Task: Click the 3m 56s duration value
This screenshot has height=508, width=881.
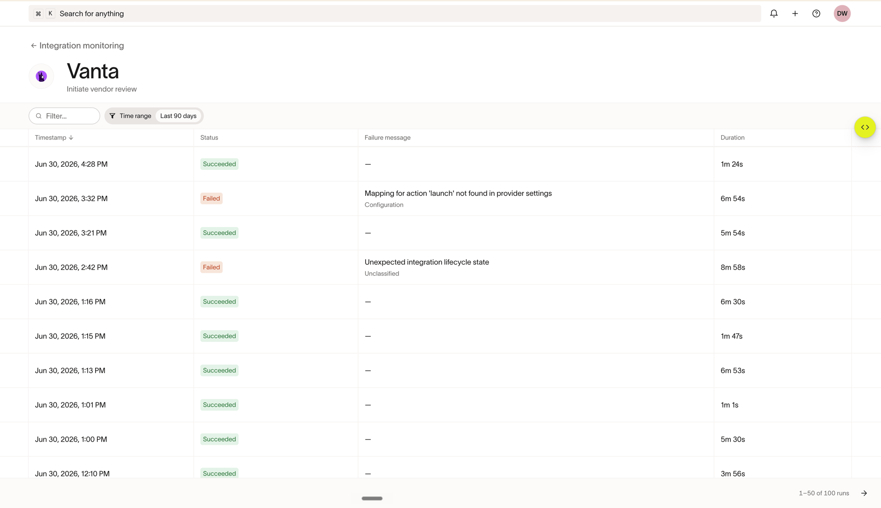Action: click(x=733, y=474)
